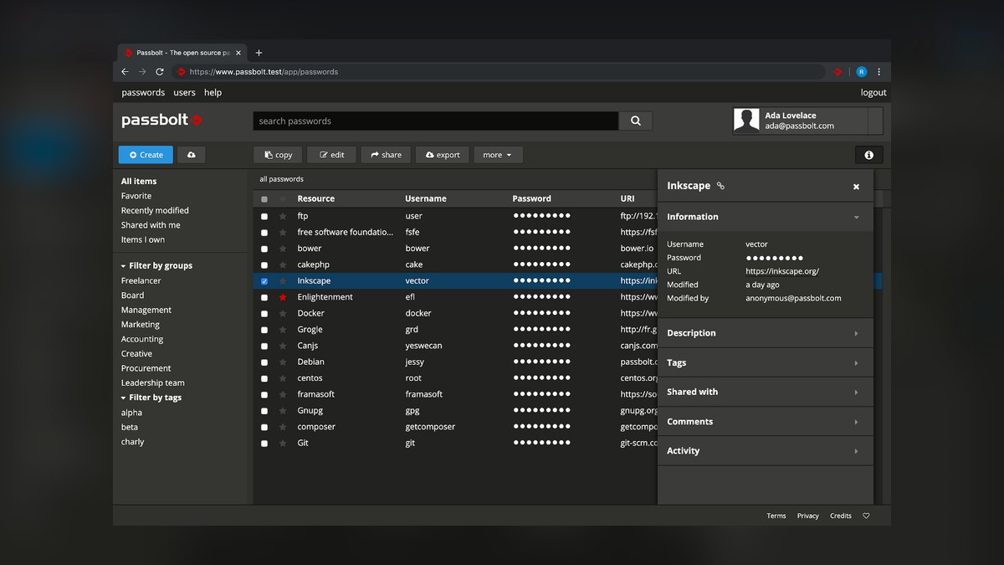Click the export button
The width and height of the screenshot is (1004, 565).
[443, 155]
